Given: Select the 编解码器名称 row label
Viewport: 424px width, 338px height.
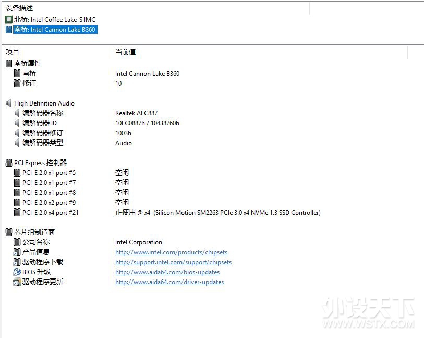Looking at the screenshot, I should pyautogui.click(x=43, y=113).
